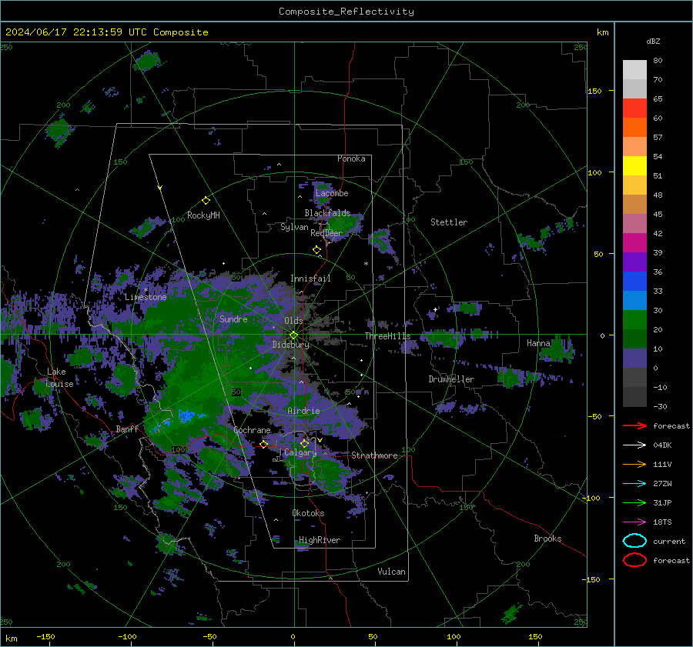Click the Brooks town label
Screen dimensions: 693x647
coord(547,539)
